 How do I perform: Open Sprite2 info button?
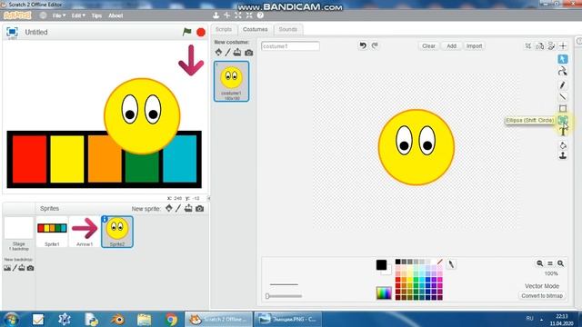(x=105, y=220)
